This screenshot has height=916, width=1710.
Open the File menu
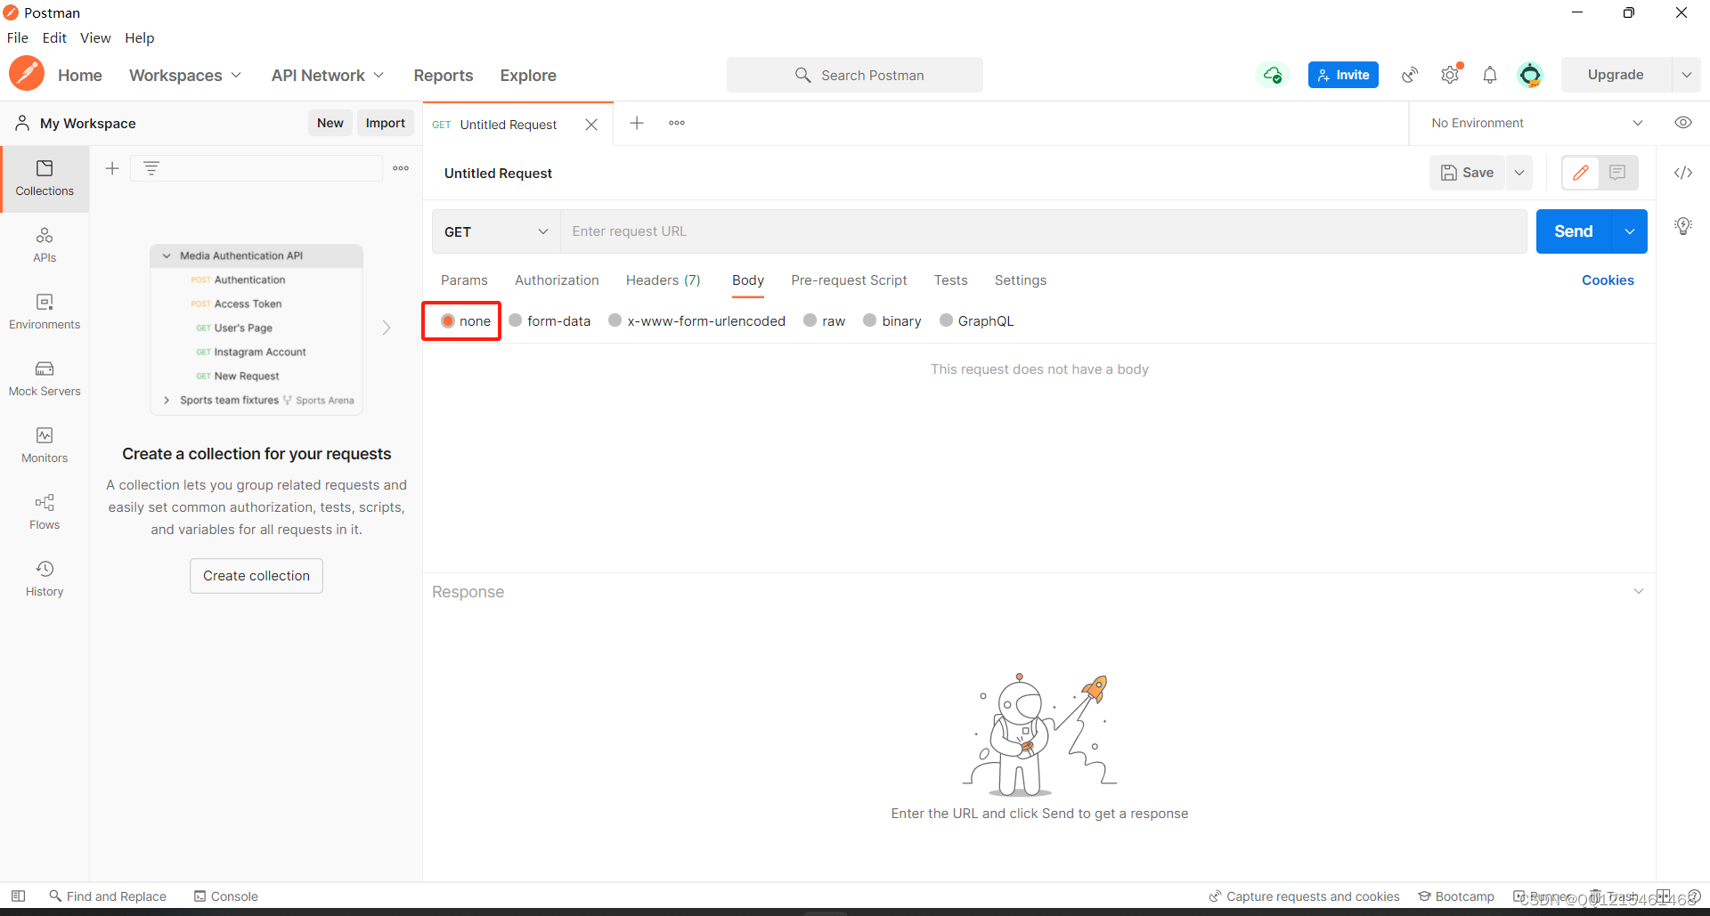(x=18, y=37)
